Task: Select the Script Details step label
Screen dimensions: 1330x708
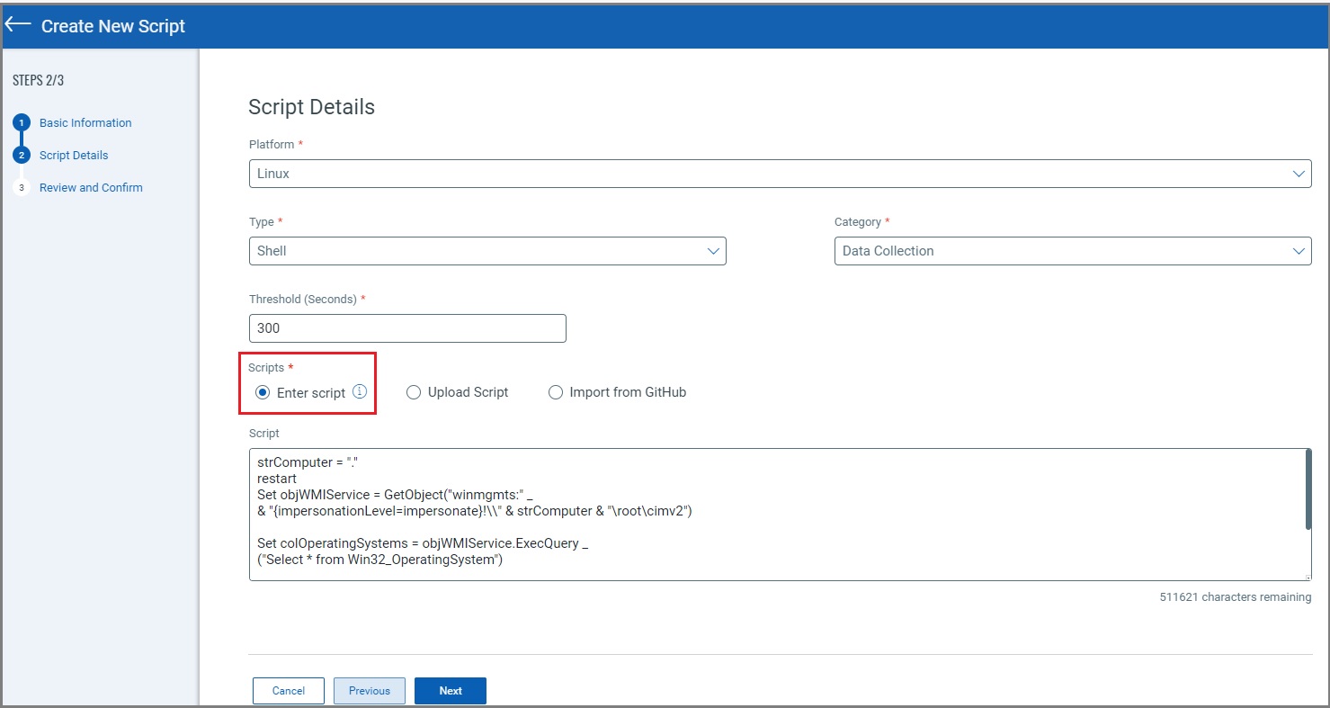Action: 74,156
